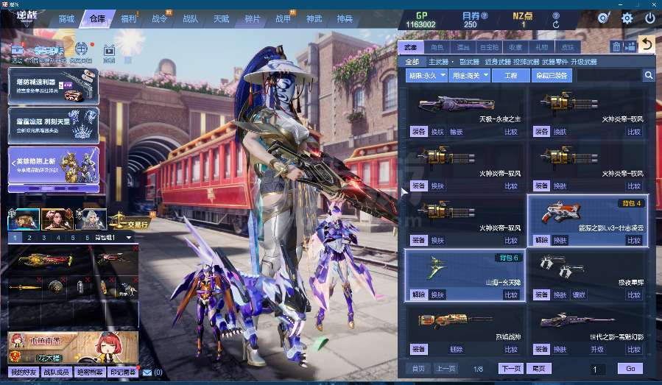Compare the 极夜星辉 weapon with 比较
This screenshot has height=385, width=662.
(x=634, y=294)
